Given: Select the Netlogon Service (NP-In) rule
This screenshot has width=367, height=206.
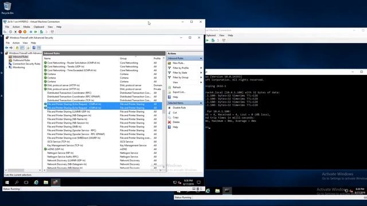Looking at the screenshot, I should (x=60, y=153).
